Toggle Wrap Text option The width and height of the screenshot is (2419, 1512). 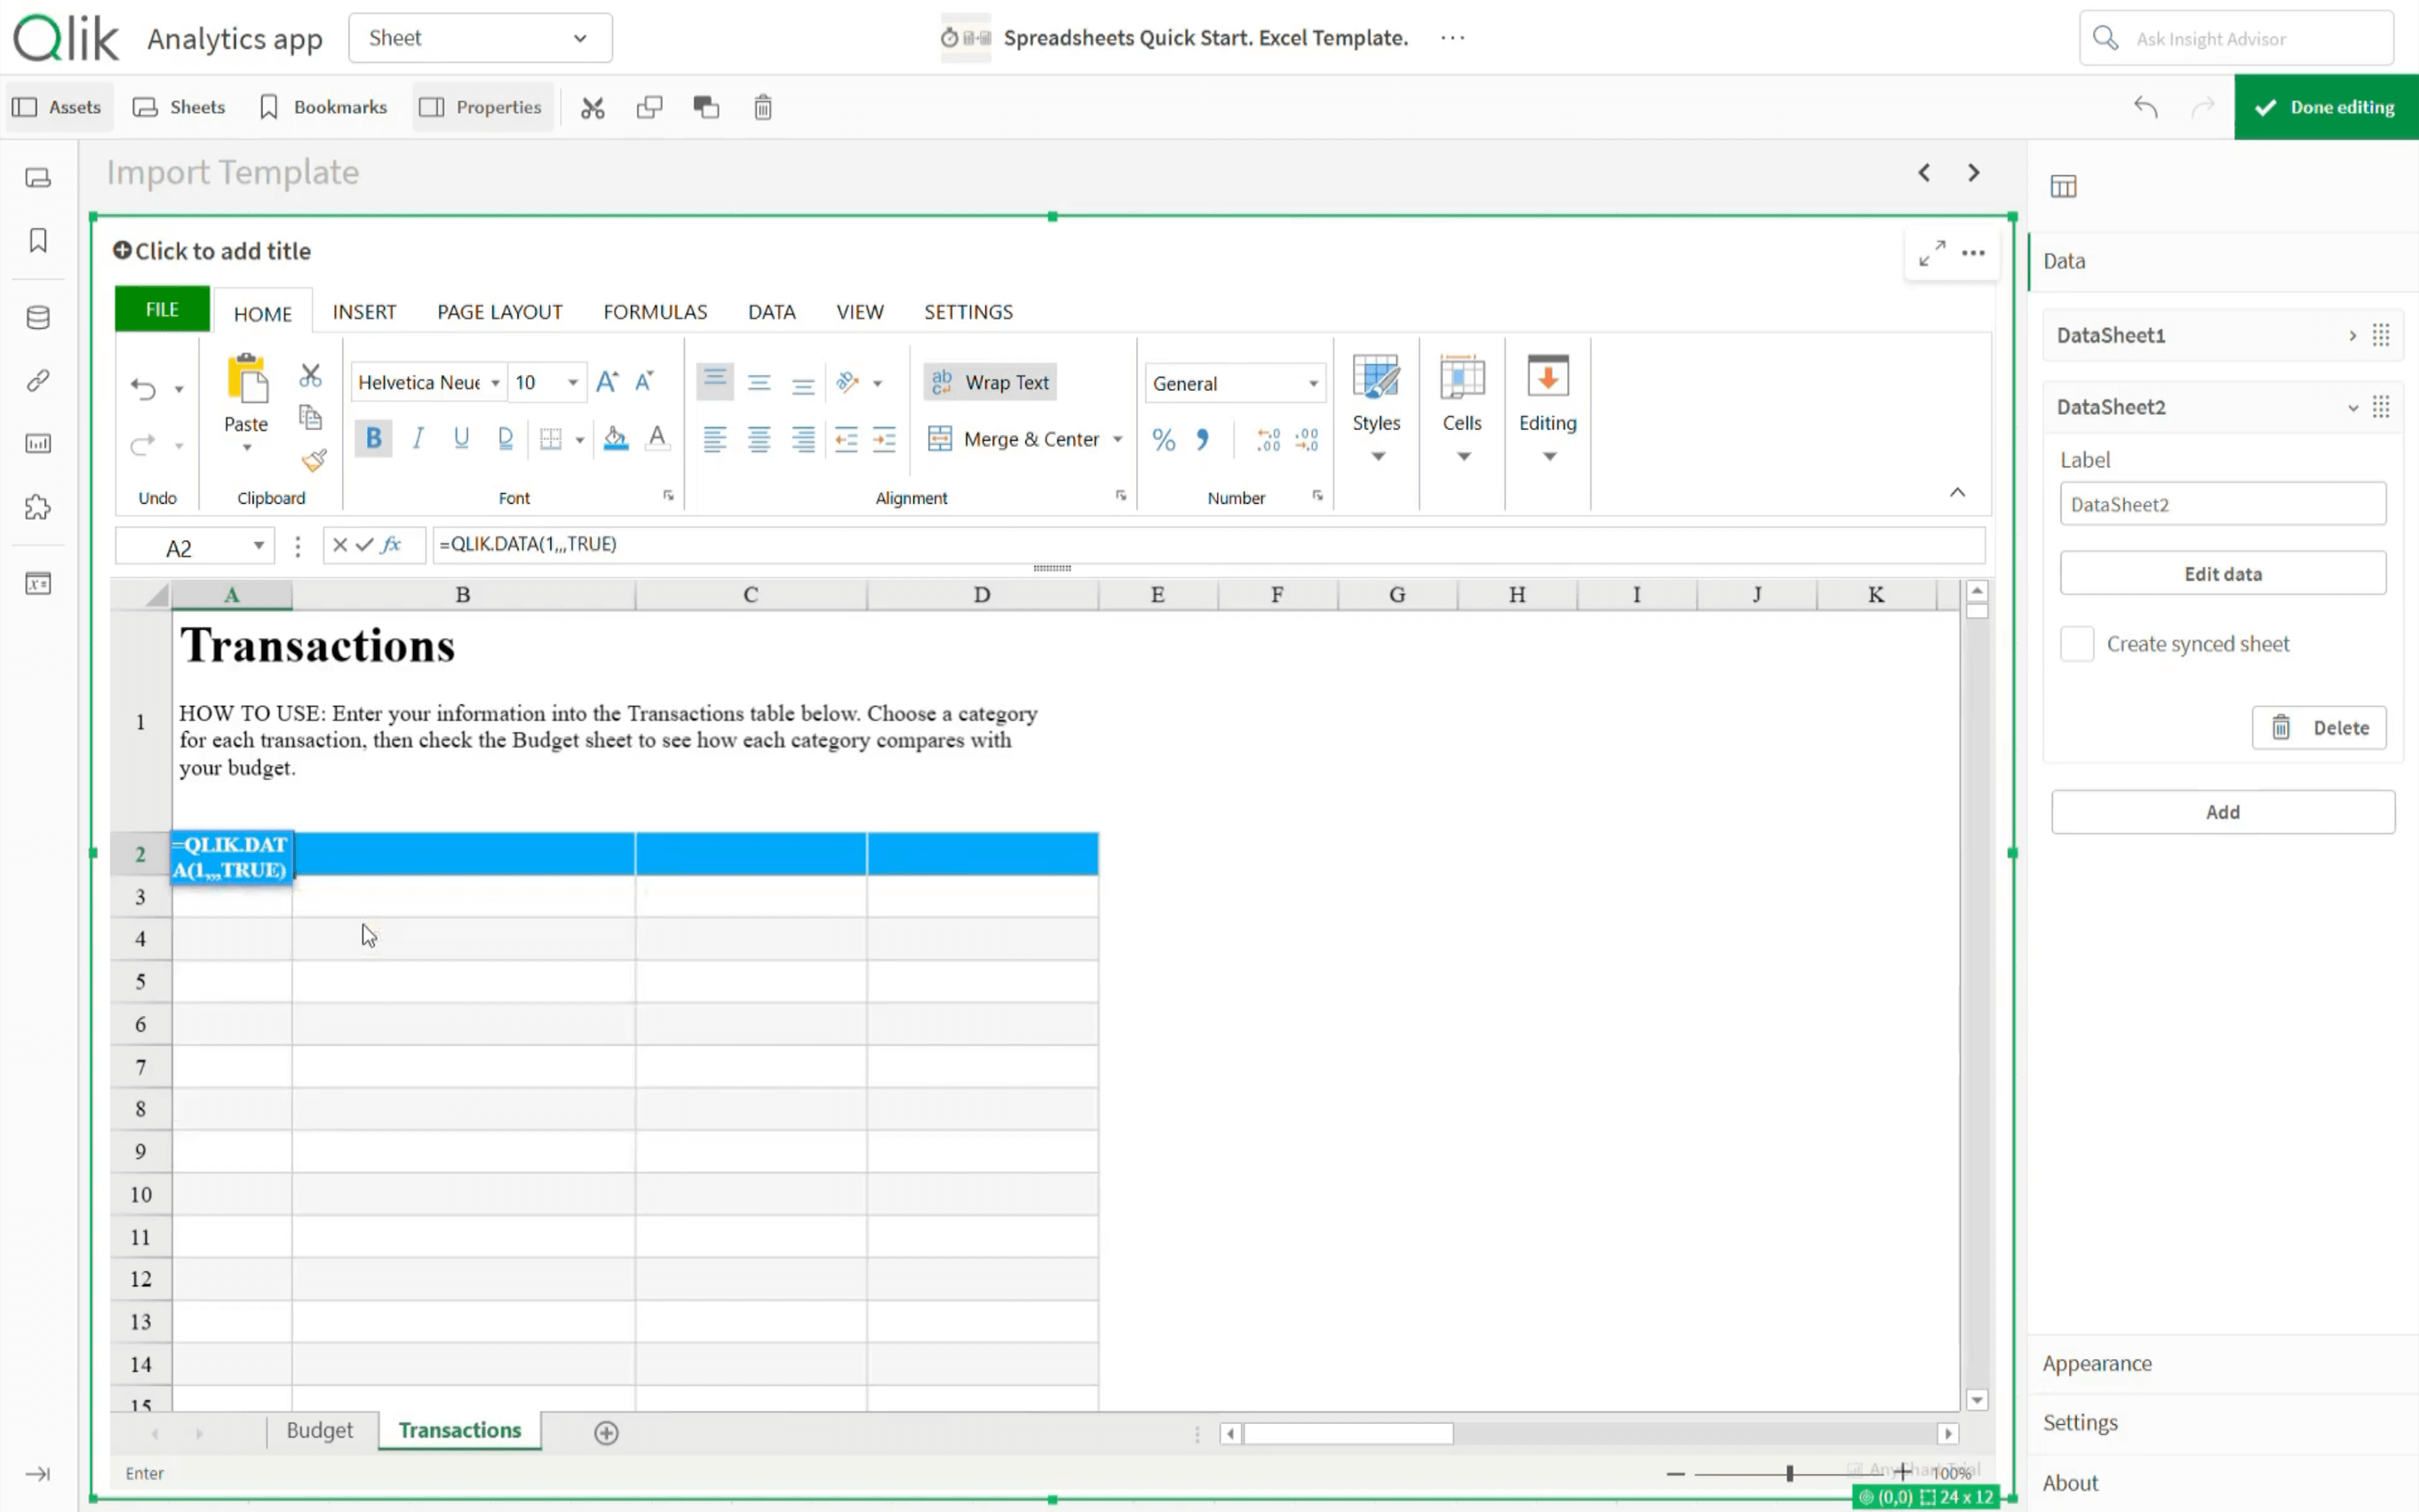[990, 382]
